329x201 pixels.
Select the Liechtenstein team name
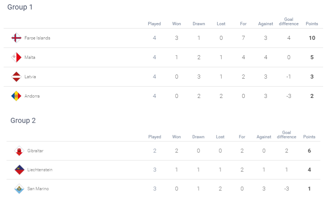(x=40, y=170)
